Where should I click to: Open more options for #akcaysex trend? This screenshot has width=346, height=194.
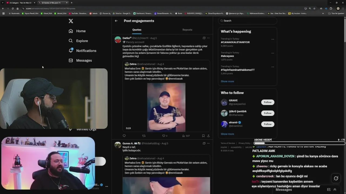[272, 53]
